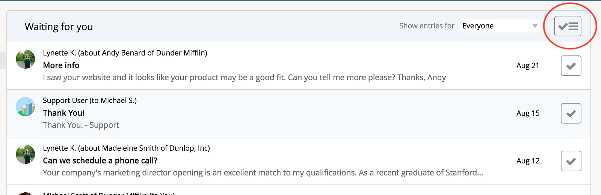The image size is (601, 195).
Task: Click the dropdown arrow beside Everyone
Action: pyautogui.click(x=535, y=26)
